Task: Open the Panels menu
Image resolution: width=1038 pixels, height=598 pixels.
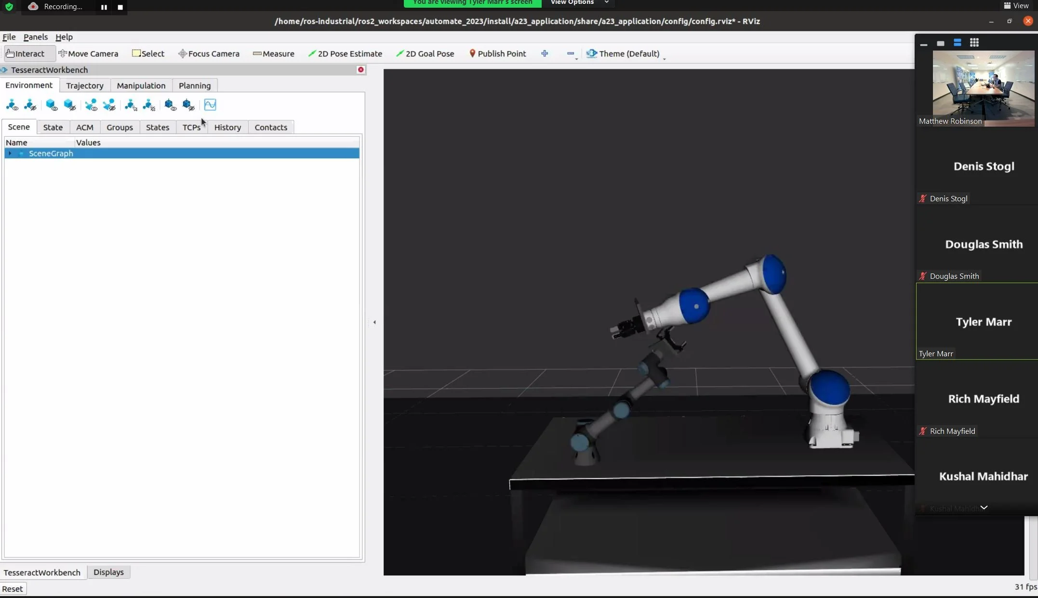Action: coord(36,37)
